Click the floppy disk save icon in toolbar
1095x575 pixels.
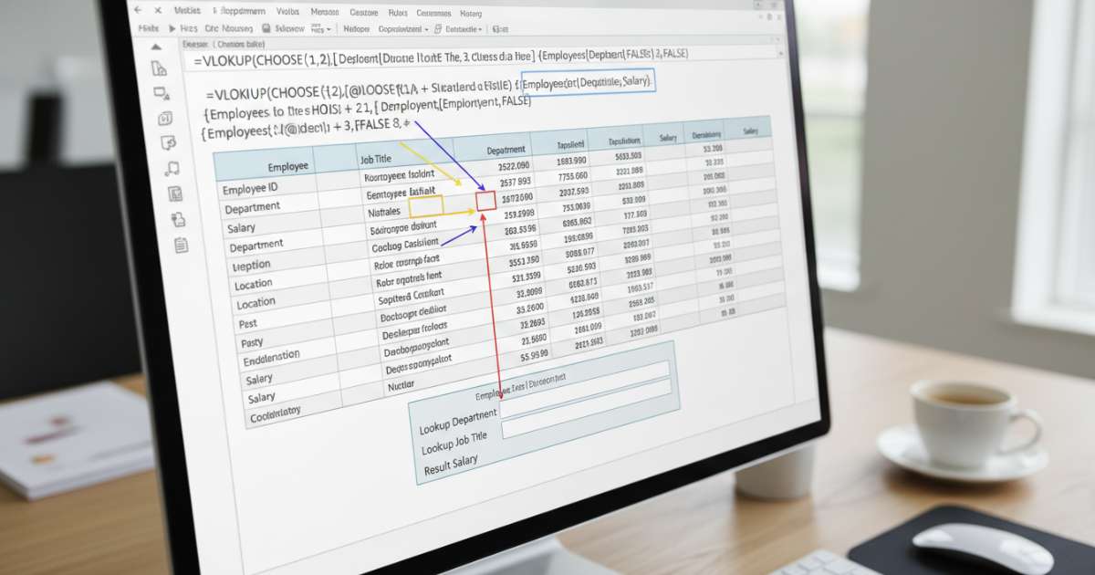pyautogui.click(x=265, y=28)
